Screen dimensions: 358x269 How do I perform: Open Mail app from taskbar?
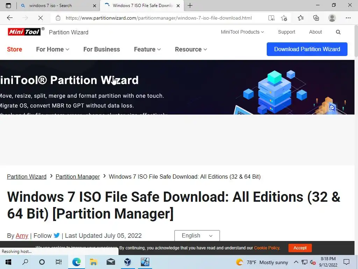[111, 262]
